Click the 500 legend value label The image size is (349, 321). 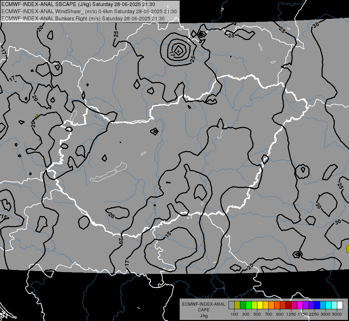point(257,314)
